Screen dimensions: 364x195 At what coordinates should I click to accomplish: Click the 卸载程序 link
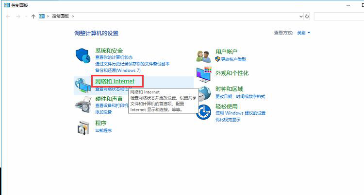[x=103, y=130]
